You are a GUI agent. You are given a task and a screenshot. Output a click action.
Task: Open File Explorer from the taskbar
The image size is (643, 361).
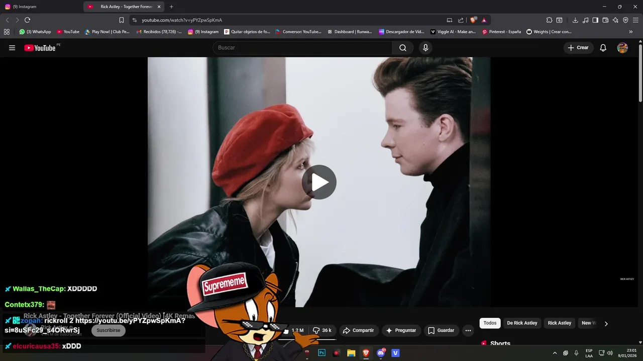[x=351, y=353]
